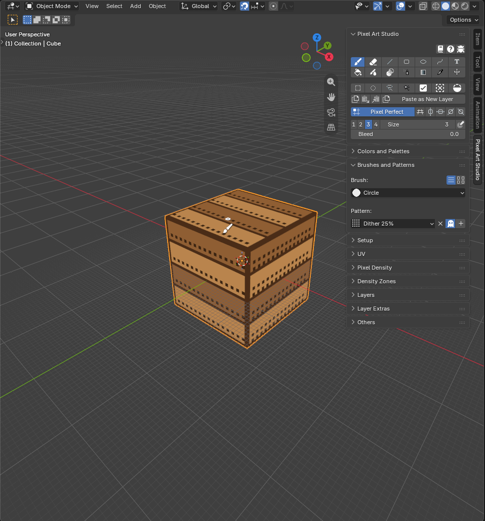Viewport: 485px width, 521px height.
Task: Click the pen pressure icon beside Size
Action: 460,124
